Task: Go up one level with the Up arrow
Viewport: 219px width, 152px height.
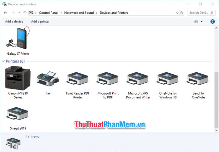Action: pyautogui.click(x=25, y=13)
